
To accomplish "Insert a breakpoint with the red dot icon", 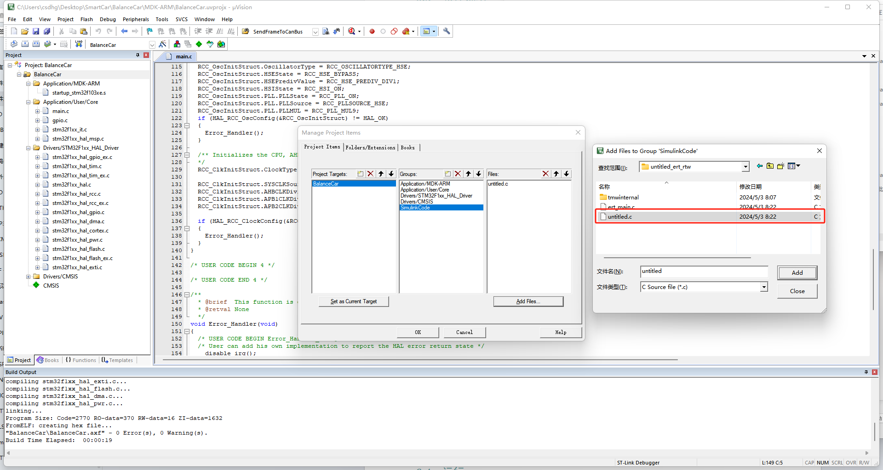I will pos(372,31).
